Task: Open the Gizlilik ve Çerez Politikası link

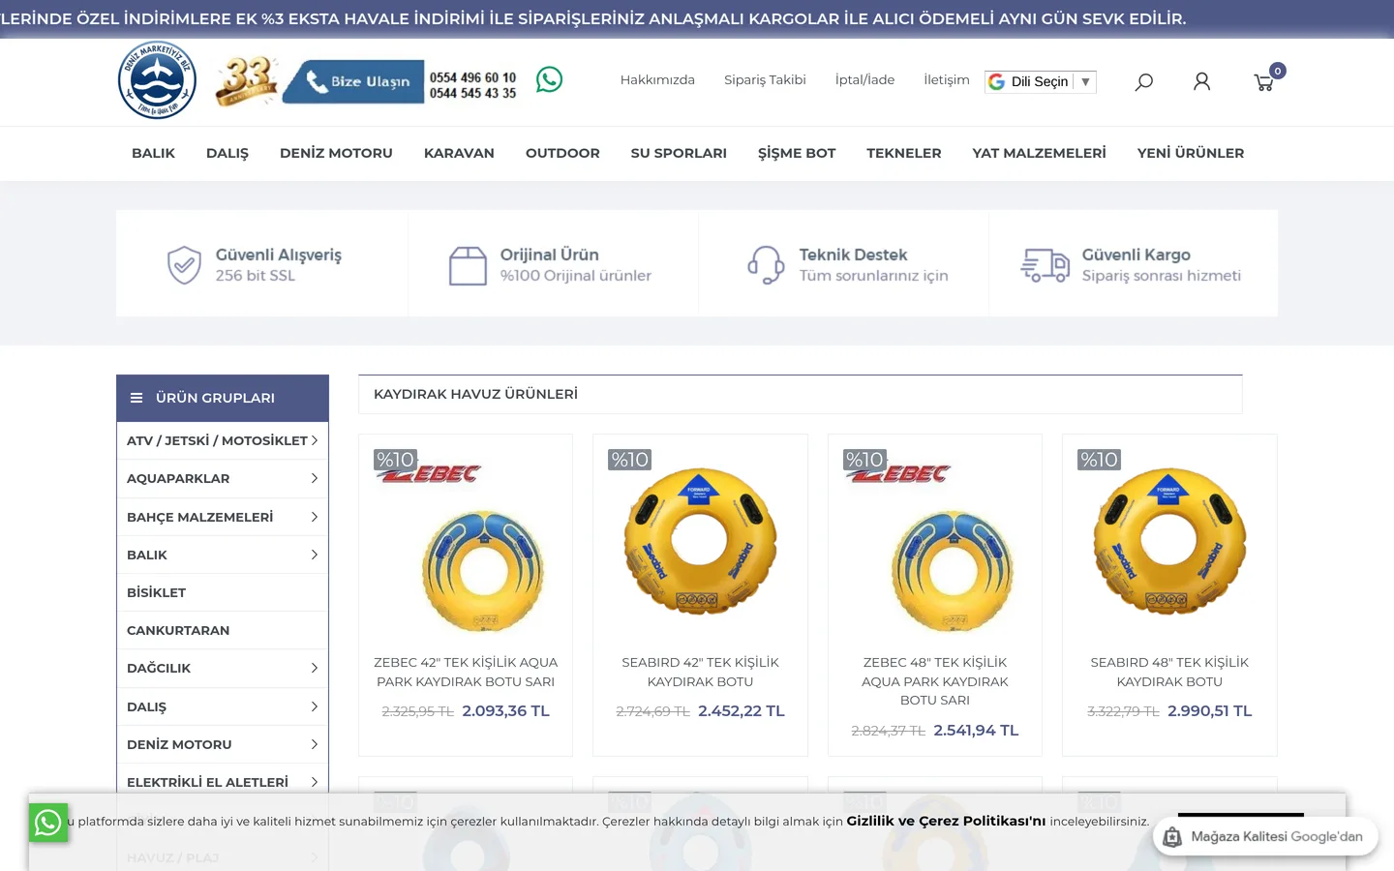Action: [x=946, y=821]
